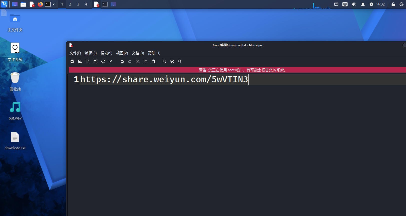Screen dimensions: 406x216
Task: Click the weiyun URL text in the editor
Action: (164, 79)
